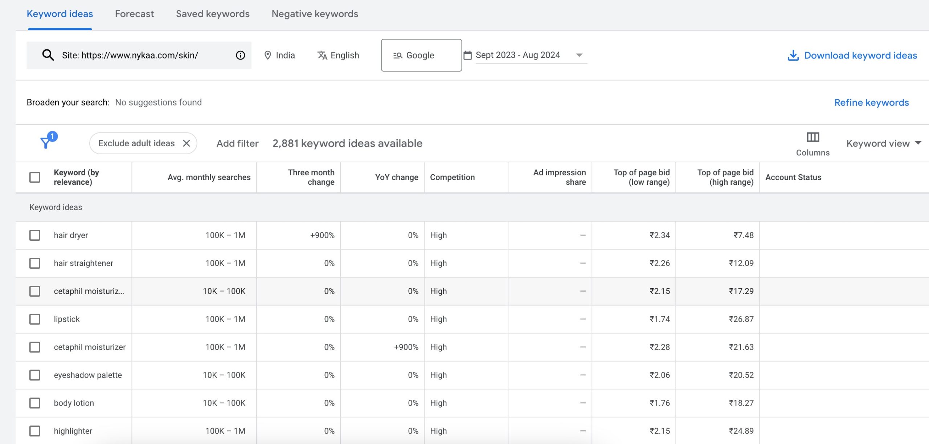Sort by Keyword (by relevance) header
This screenshot has width=929, height=444.
(x=76, y=177)
